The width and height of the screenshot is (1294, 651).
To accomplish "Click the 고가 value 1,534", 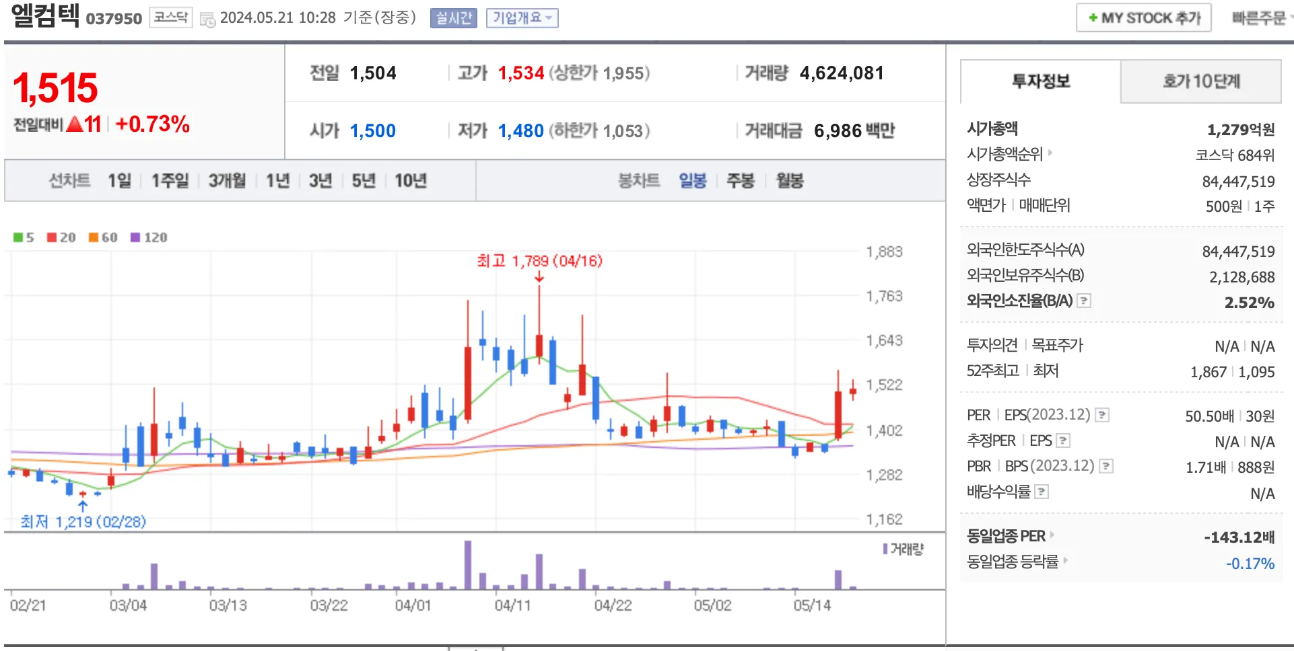I will (521, 73).
